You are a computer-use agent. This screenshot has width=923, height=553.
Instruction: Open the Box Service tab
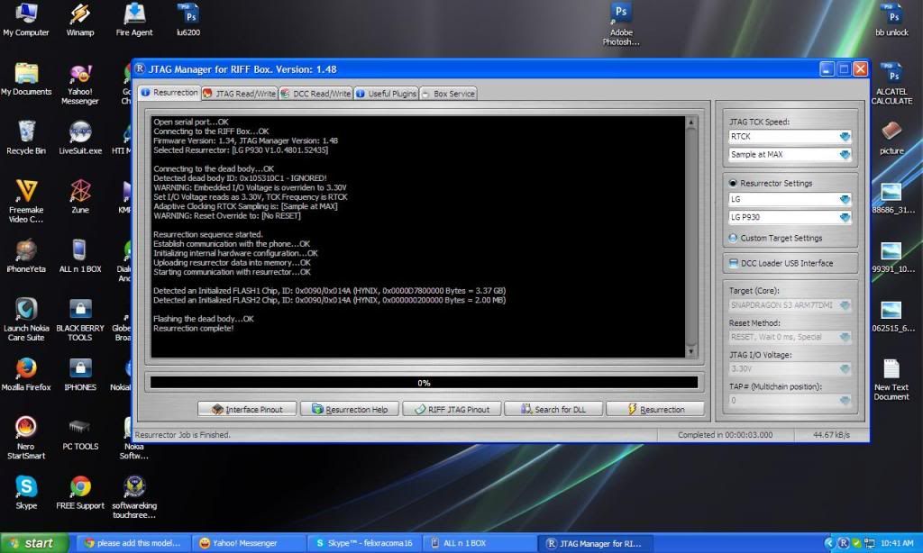pos(449,94)
